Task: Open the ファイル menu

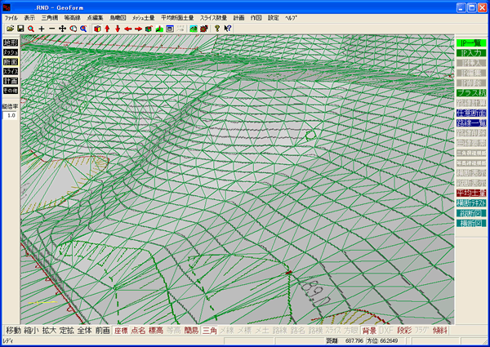Action: 11,18
